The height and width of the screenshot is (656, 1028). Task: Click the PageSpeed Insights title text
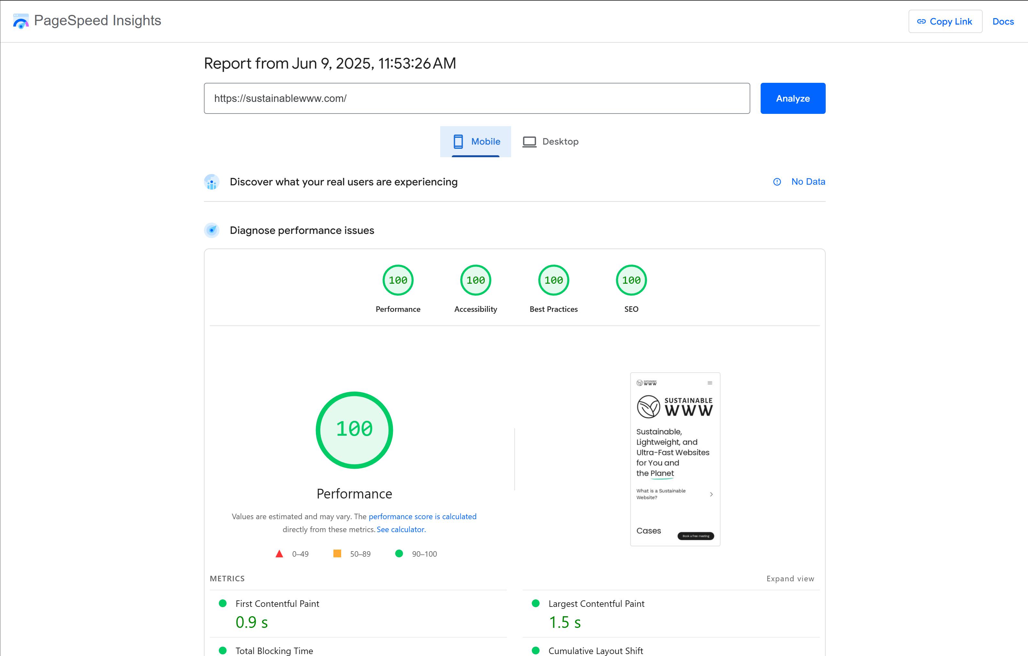click(97, 20)
